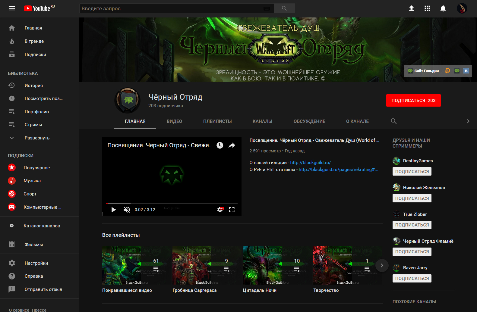
Task: Type in the Введите запрос search field
Action: click(172, 8)
